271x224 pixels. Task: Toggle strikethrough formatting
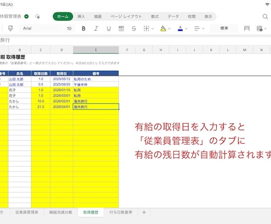(134, 28)
